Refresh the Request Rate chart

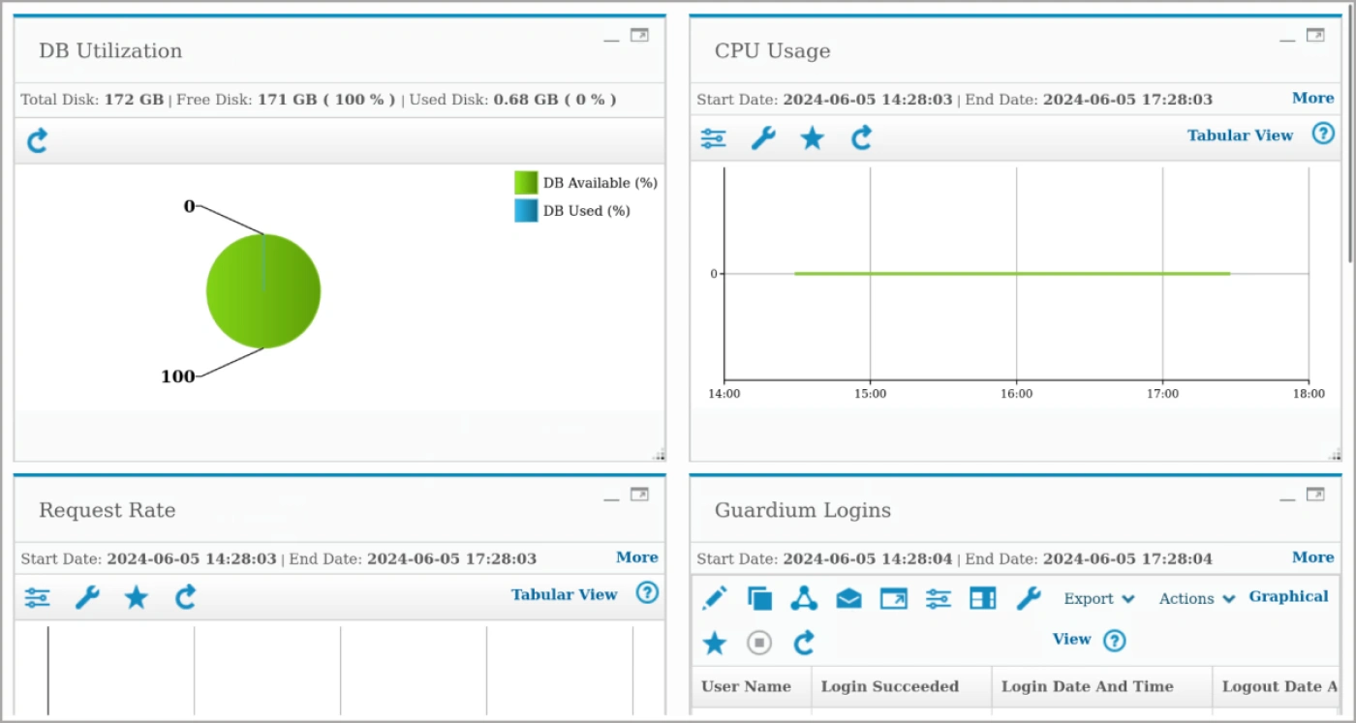tap(185, 597)
